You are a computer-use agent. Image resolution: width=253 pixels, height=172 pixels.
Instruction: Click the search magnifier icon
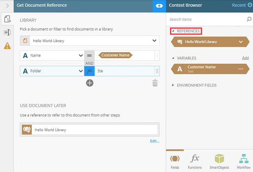[x=249, y=19]
